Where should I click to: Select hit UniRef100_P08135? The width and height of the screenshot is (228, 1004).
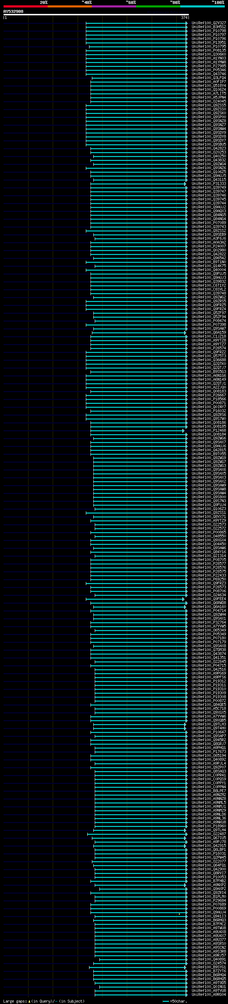point(208,50)
